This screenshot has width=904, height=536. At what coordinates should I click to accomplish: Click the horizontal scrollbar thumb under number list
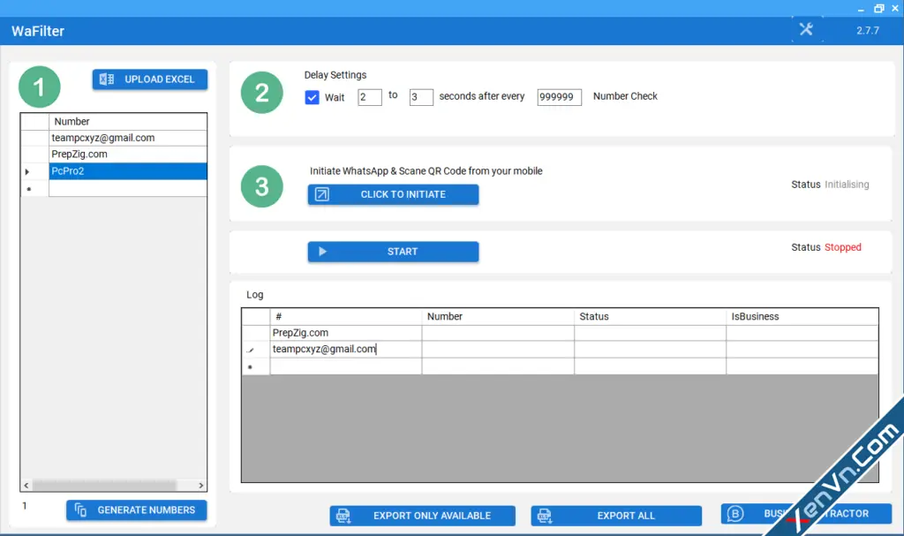tap(104, 486)
